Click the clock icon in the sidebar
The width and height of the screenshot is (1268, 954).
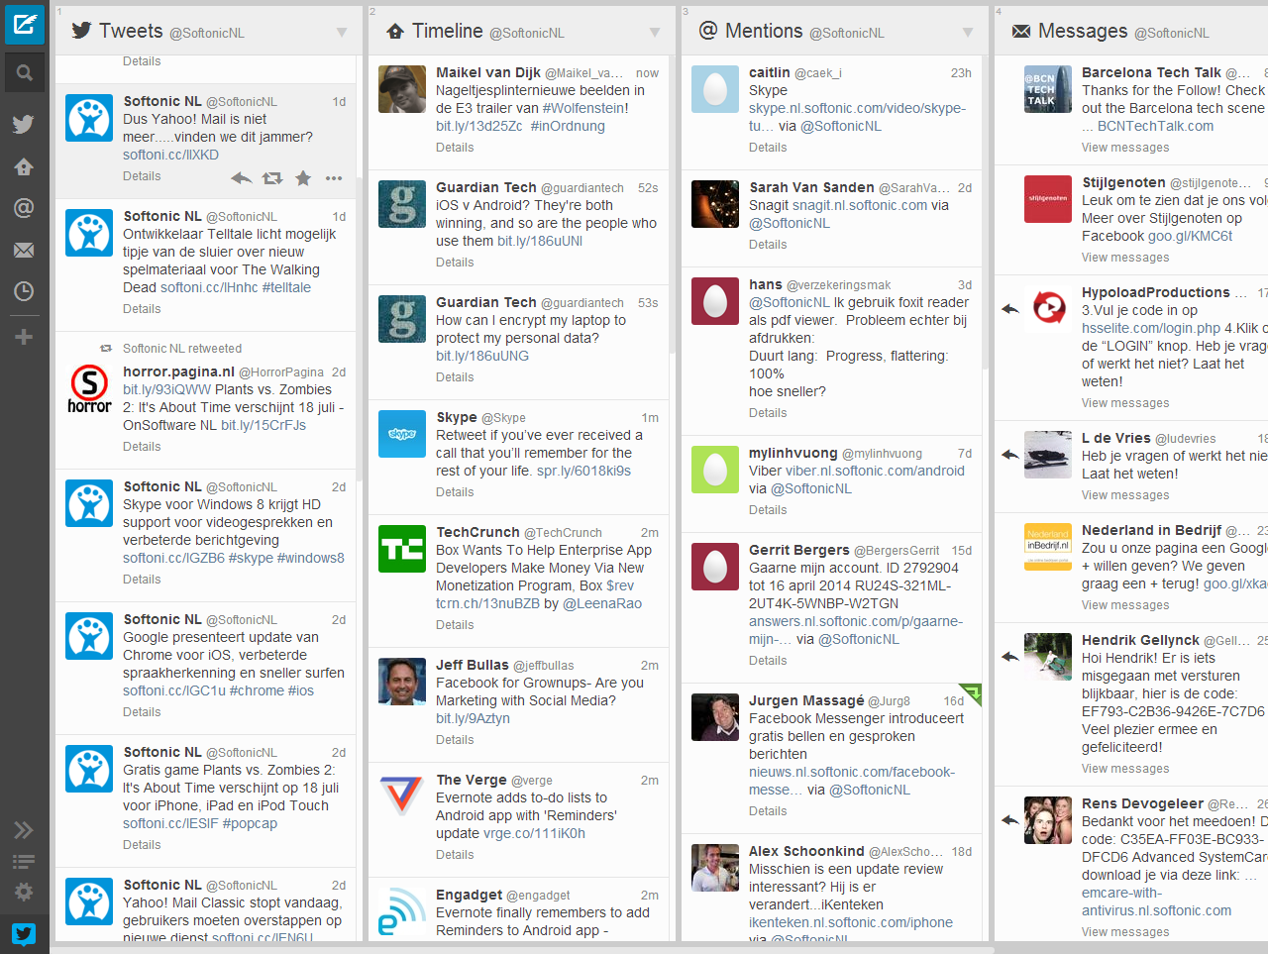[x=24, y=291]
